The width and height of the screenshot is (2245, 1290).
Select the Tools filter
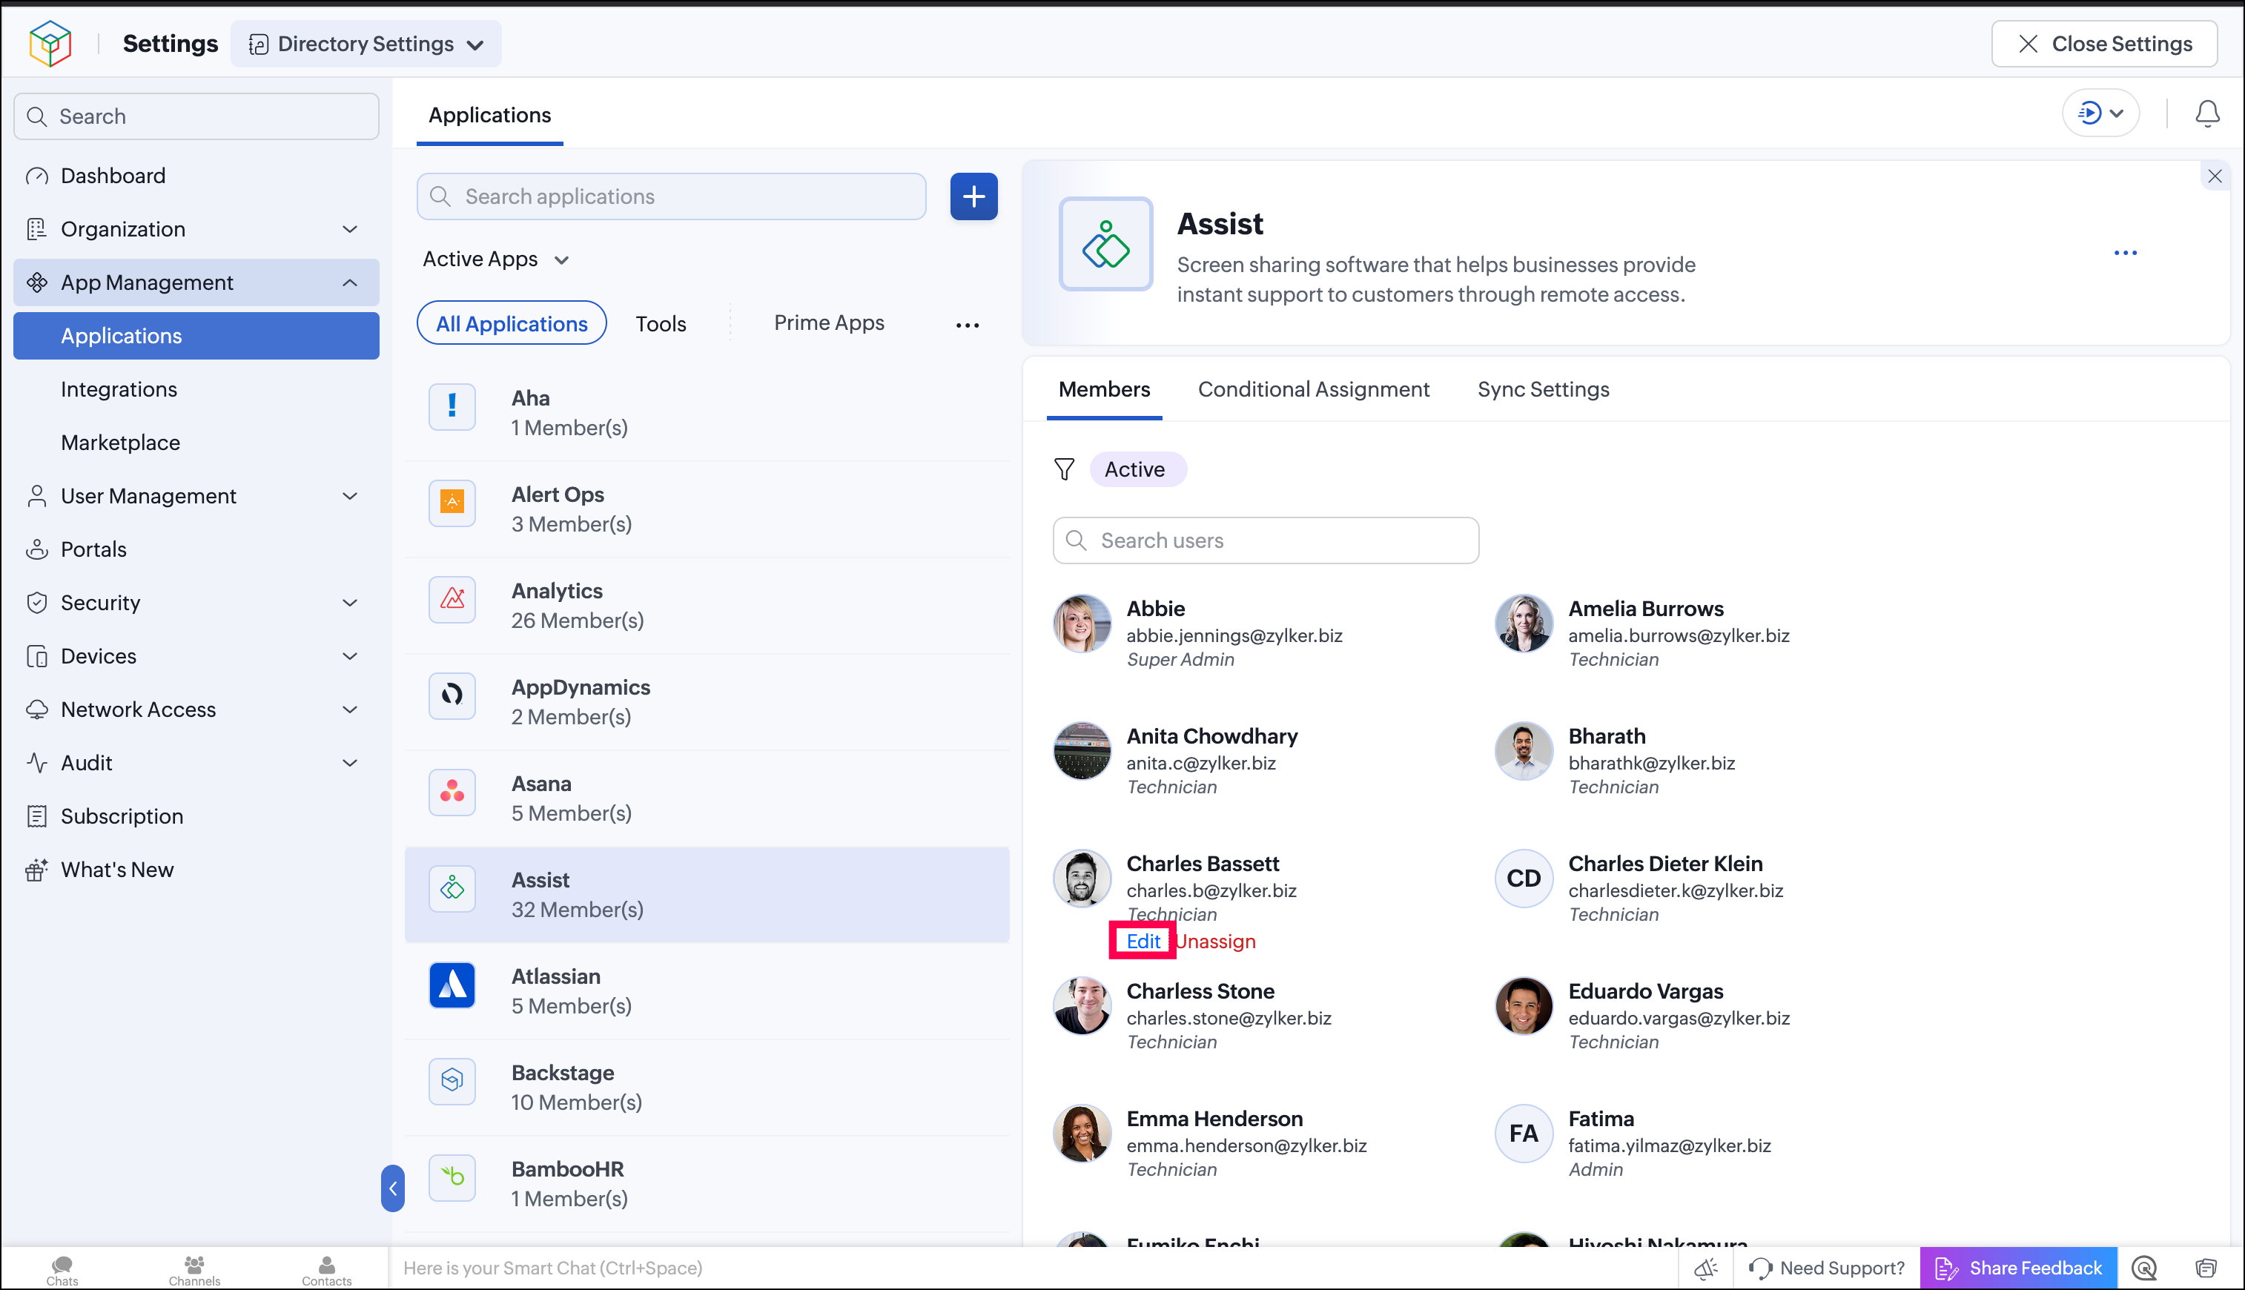(x=660, y=324)
